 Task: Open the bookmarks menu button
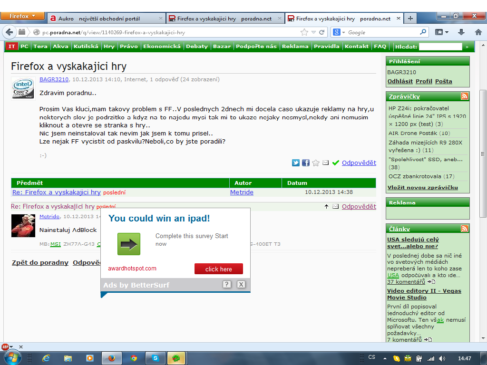point(442,32)
